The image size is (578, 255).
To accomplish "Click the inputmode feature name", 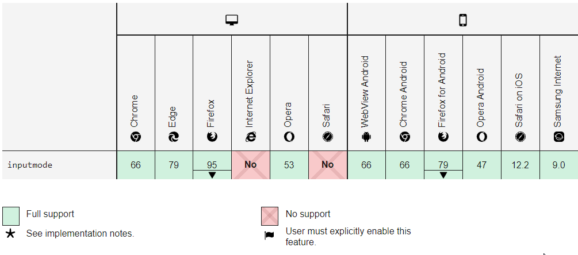I will pyautogui.click(x=30, y=165).
